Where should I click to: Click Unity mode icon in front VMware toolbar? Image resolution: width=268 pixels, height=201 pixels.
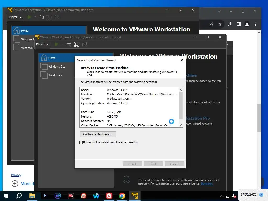coord(85,44)
